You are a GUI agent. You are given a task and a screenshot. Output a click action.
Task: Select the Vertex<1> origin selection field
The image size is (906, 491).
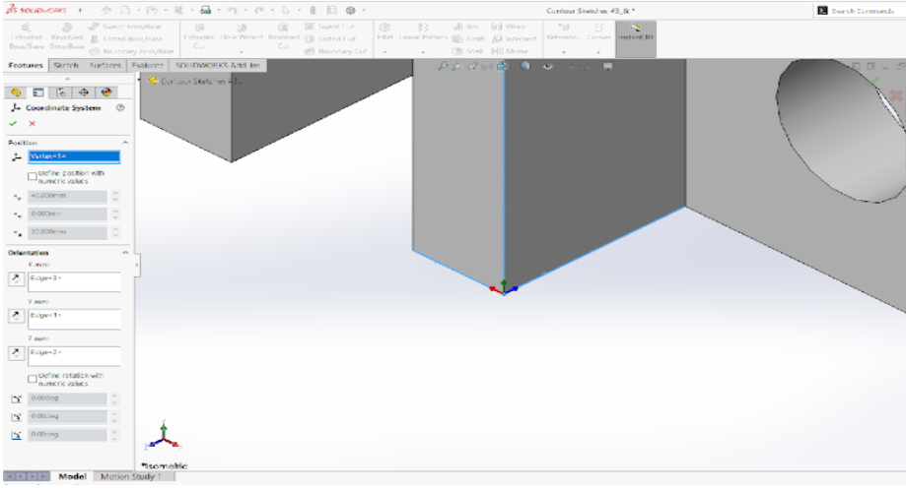[73, 156]
